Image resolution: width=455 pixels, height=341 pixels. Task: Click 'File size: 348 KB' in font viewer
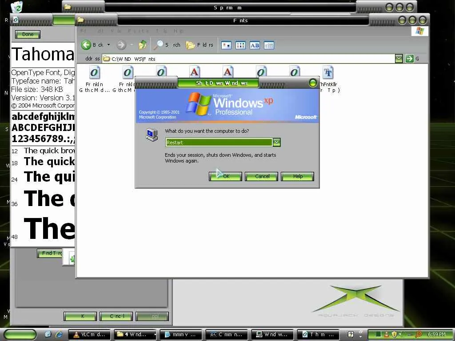point(37,89)
